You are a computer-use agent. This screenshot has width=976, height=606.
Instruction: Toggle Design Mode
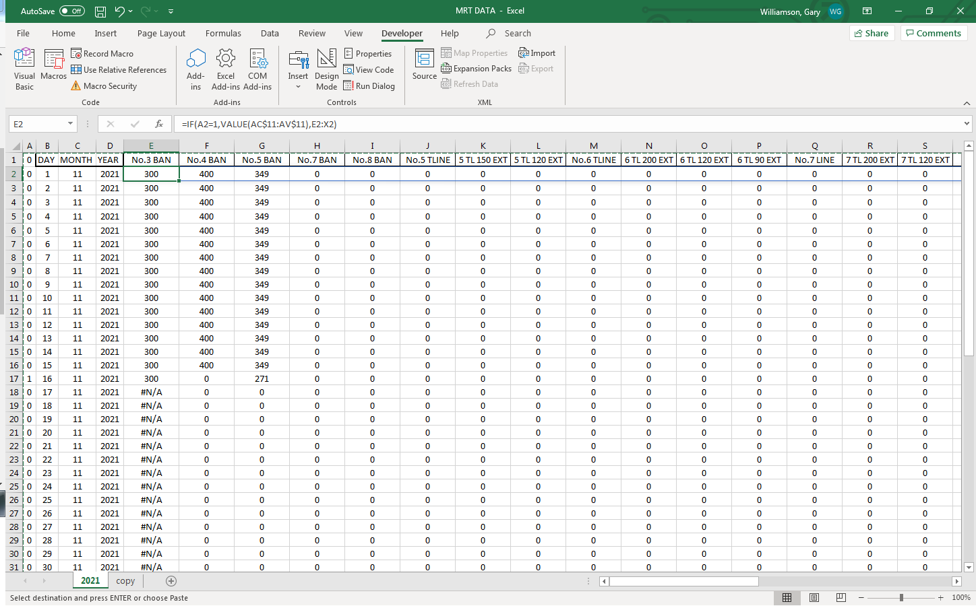pyautogui.click(x=326, y=69)
